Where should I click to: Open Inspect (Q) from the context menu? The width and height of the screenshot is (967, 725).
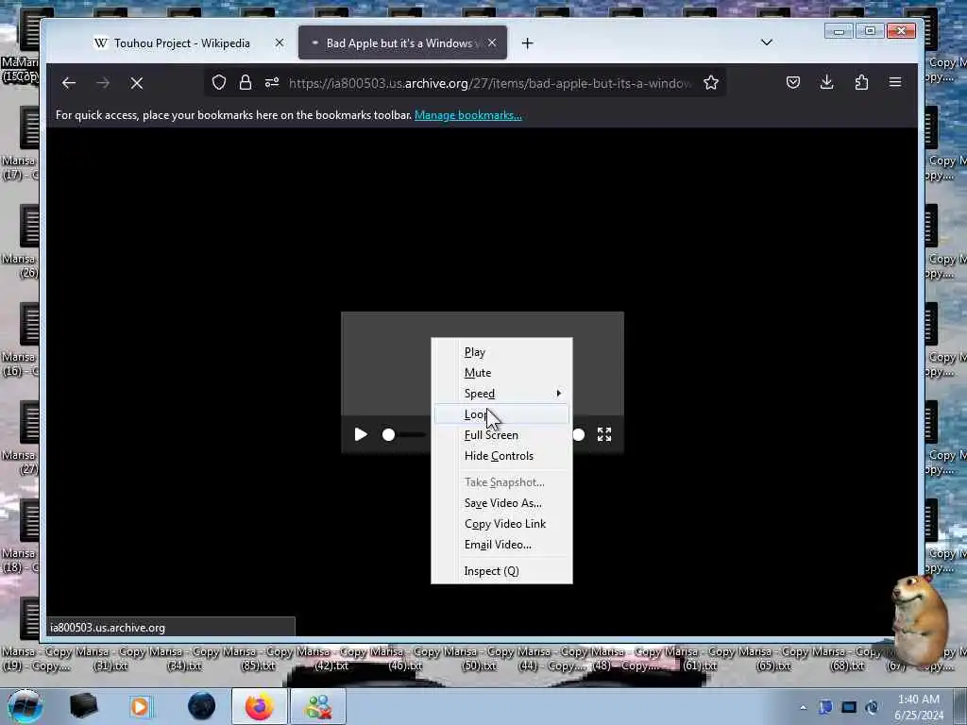[501, 571]
